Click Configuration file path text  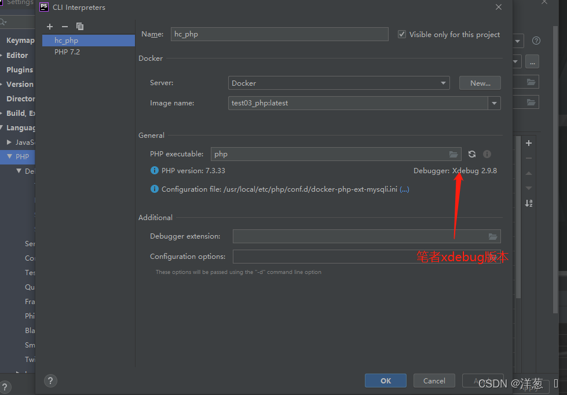point(279,189)
